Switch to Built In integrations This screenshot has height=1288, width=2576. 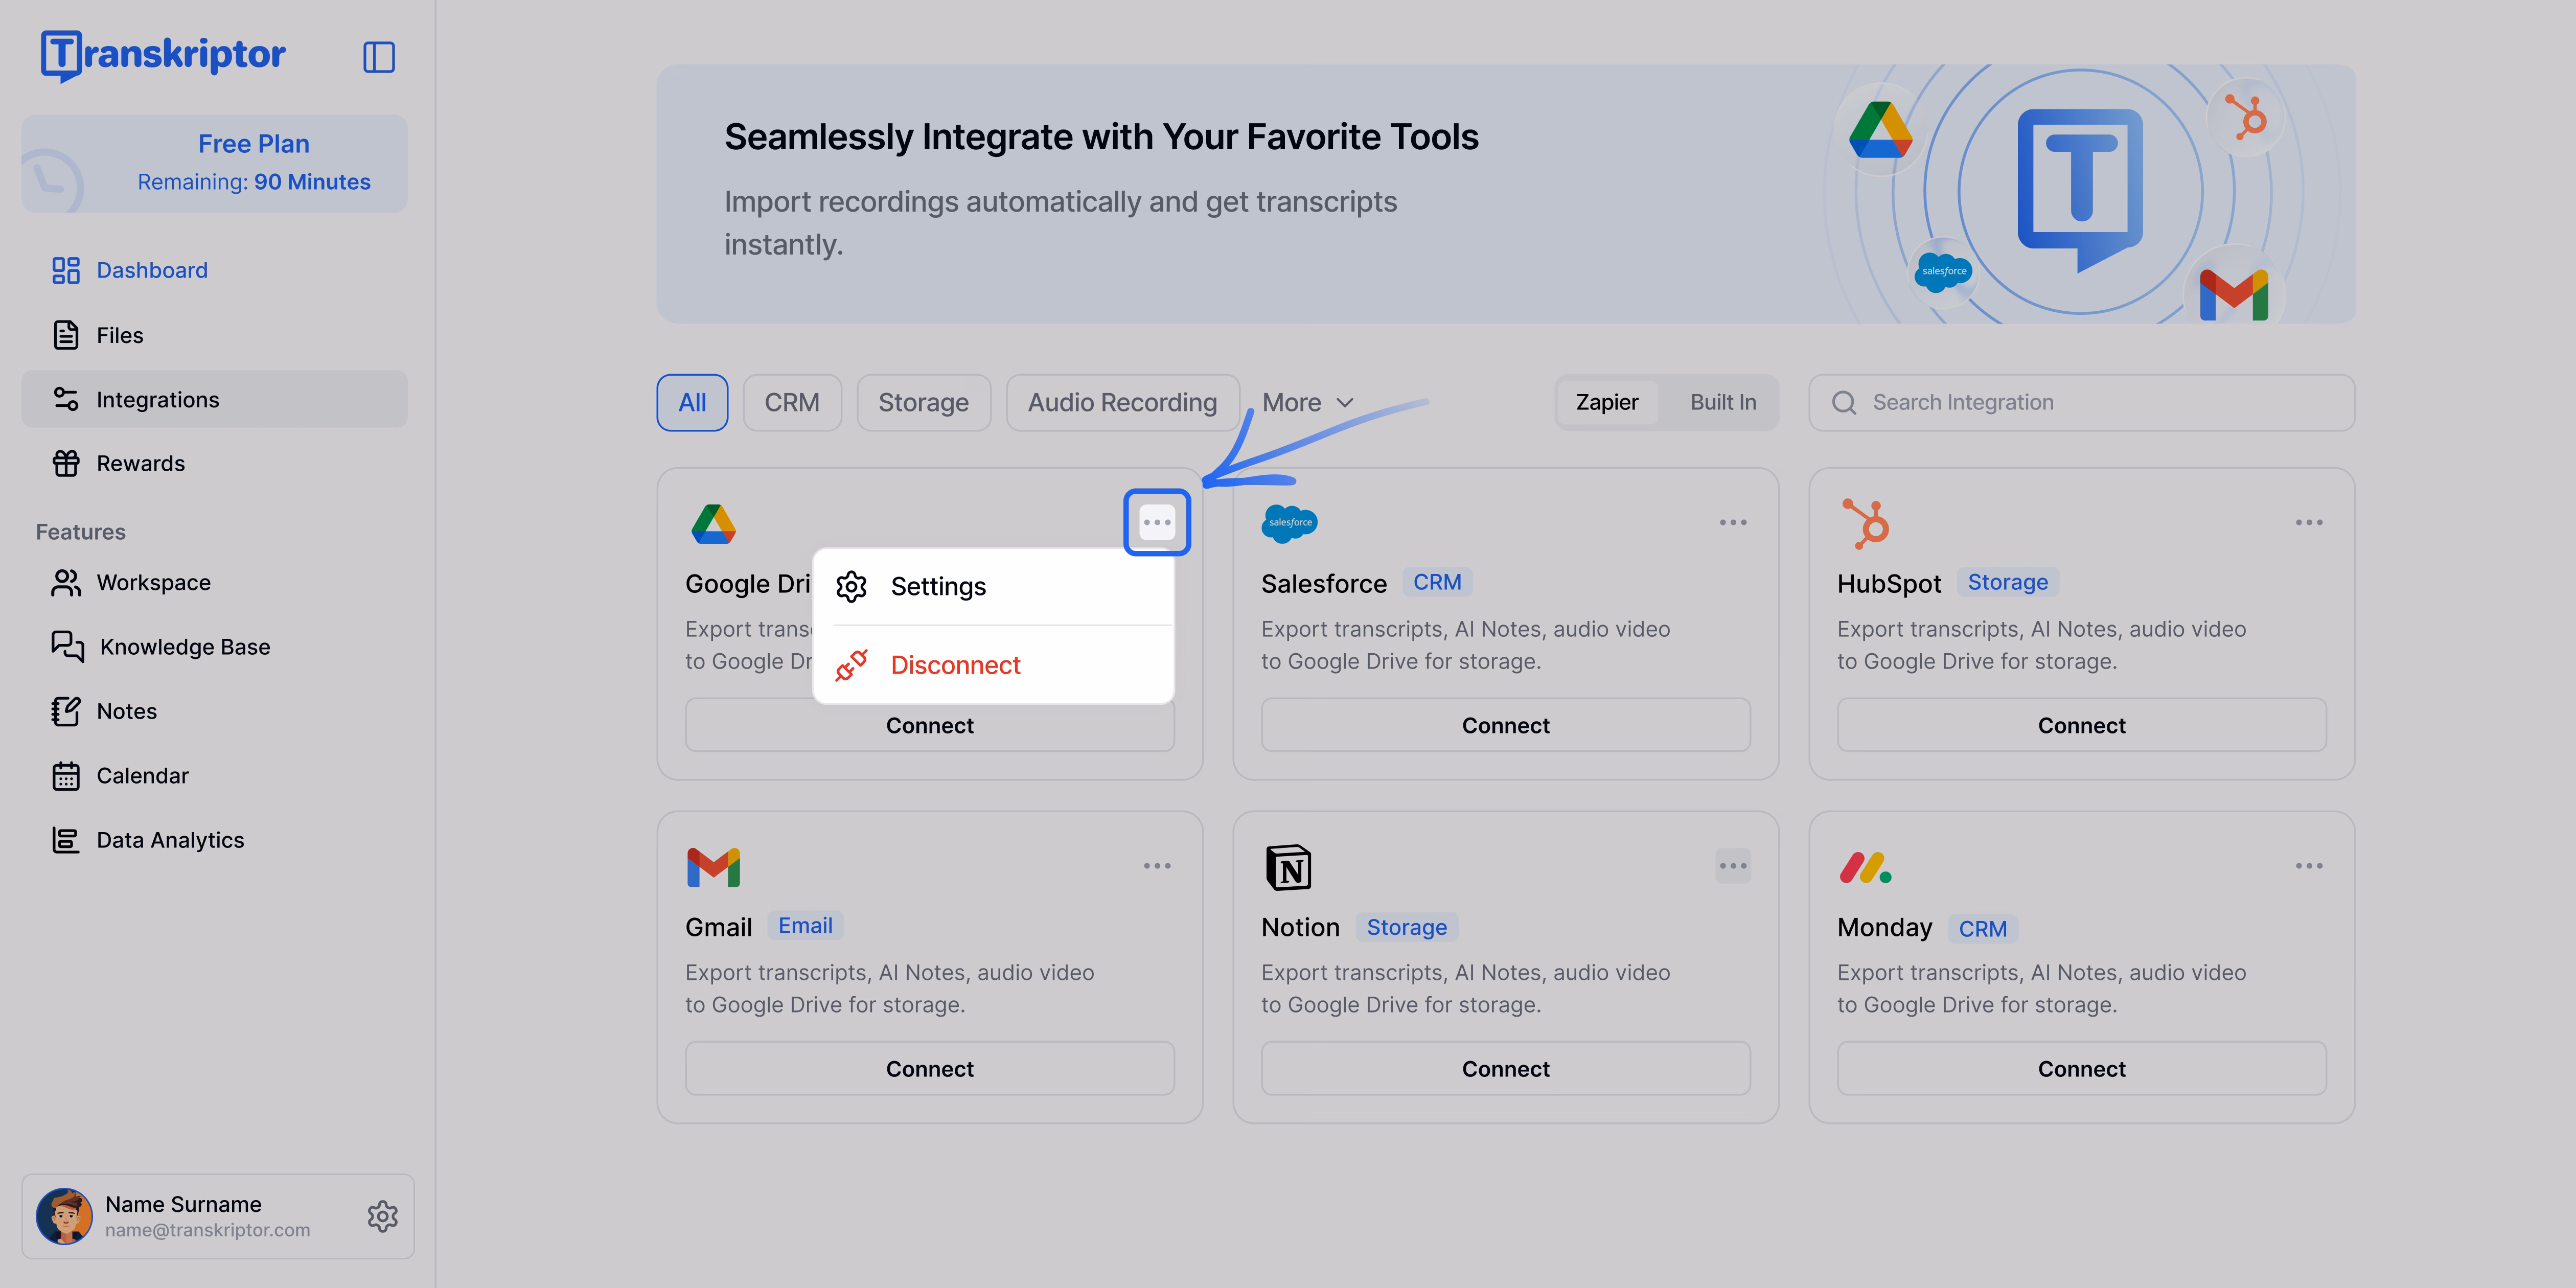[1722, 402]
